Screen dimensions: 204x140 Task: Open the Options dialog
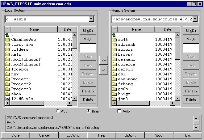[130, 135]
